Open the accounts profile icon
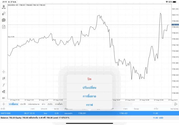The image size is (179, 125). [x=4, y=7]
